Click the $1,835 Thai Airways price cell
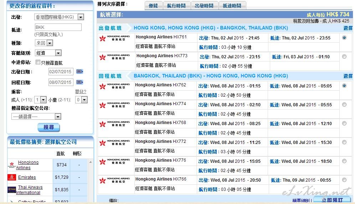Viewport: 355px width, 204px height. [62, 190]
